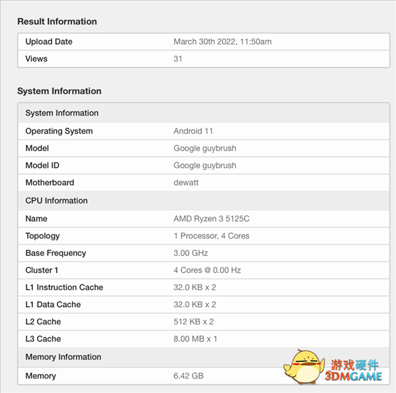The image size is (396, 393).
Task: Click the '8.00 MB x 1' value
Action: point(195,339)
